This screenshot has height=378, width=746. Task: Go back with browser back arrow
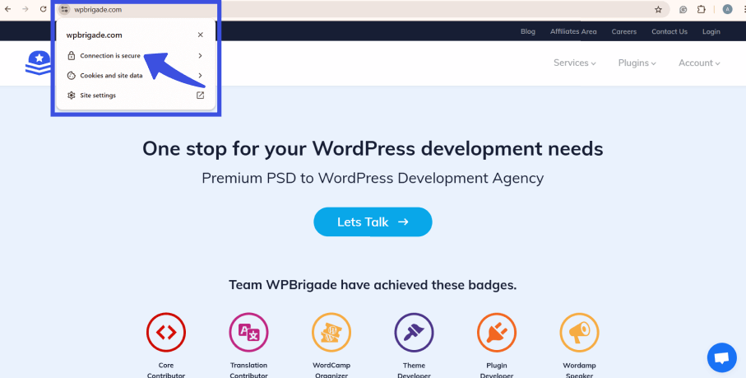click(7, 10)
